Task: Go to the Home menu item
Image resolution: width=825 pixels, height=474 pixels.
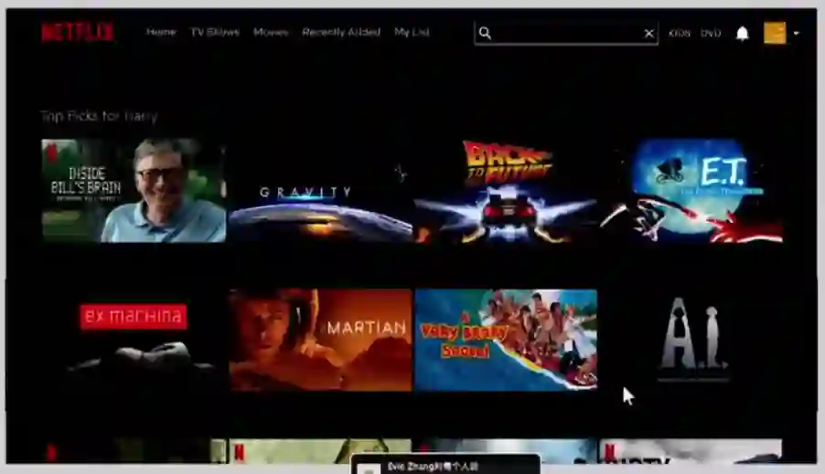Action: [x=161, y=32]
